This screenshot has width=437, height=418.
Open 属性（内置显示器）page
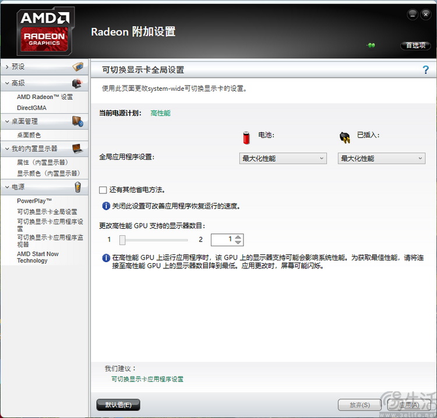point(43,162)
